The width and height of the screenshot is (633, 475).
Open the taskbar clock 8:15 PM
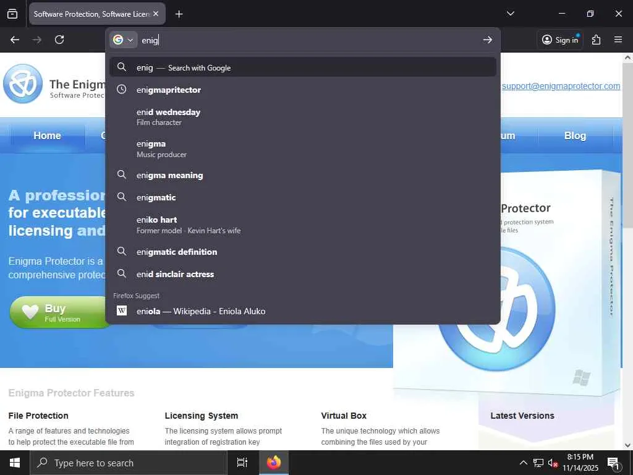pyautogui.click(x=580, y=463)
